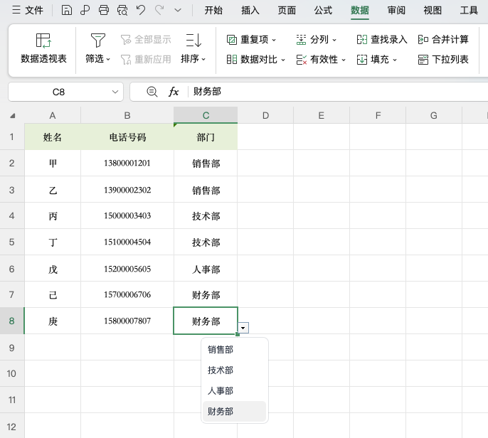488x438 pixels.
Task: Click the 筛选 funnel icon
Action: pyautogui.click(x=97, y=41)
